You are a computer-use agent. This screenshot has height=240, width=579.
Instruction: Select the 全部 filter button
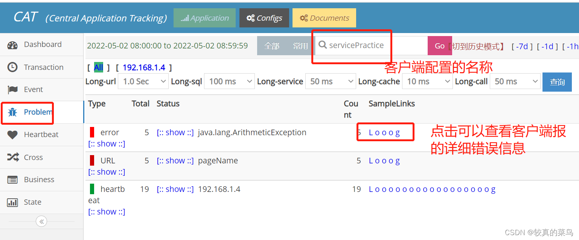click(272, 46)
